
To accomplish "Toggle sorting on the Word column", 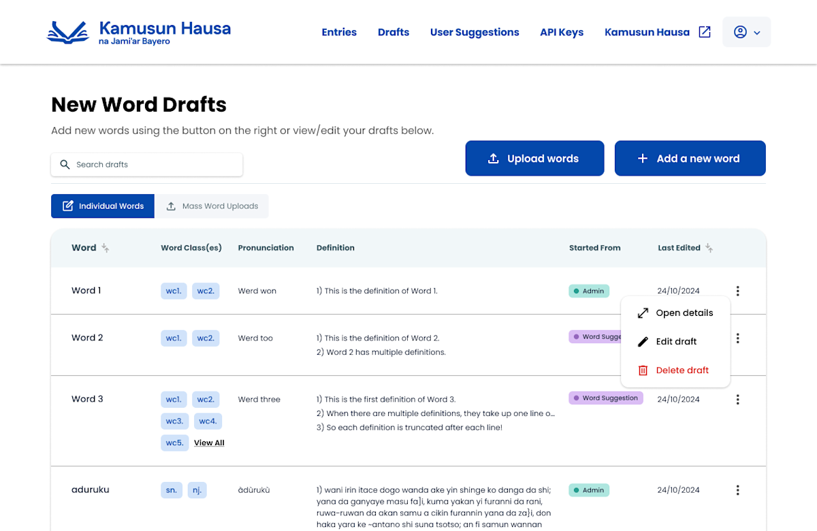I will [106, 248].
